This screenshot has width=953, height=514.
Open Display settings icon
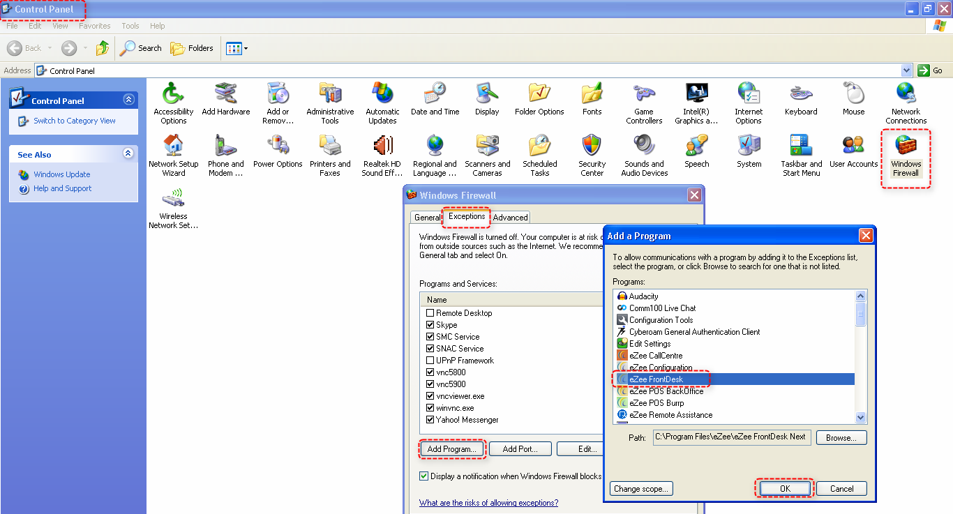[x=487, y=93]
